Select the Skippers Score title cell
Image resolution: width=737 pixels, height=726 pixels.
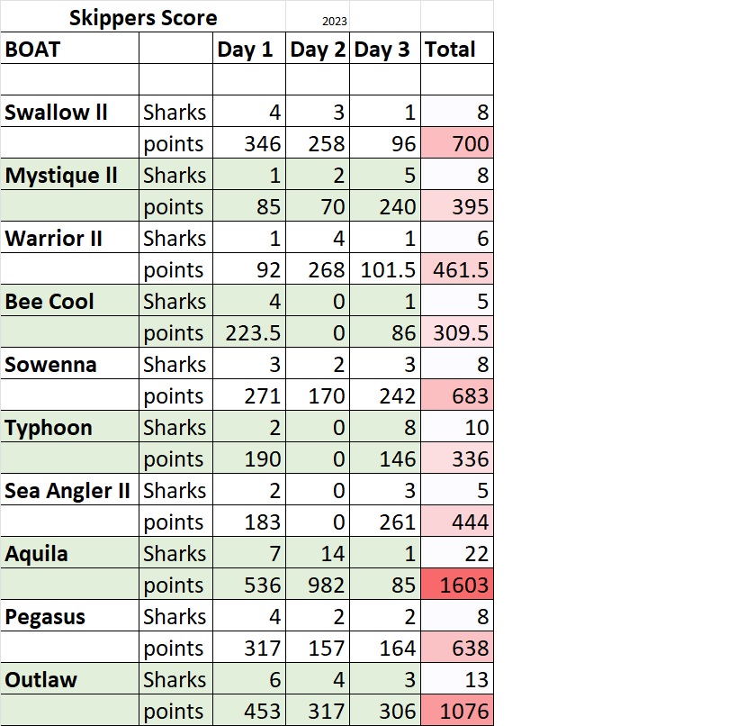pos(143,17)
